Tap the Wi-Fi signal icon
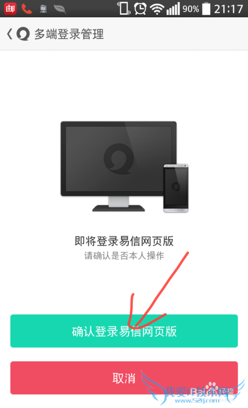This screenshot has width=248, height=408. [157, 9]
